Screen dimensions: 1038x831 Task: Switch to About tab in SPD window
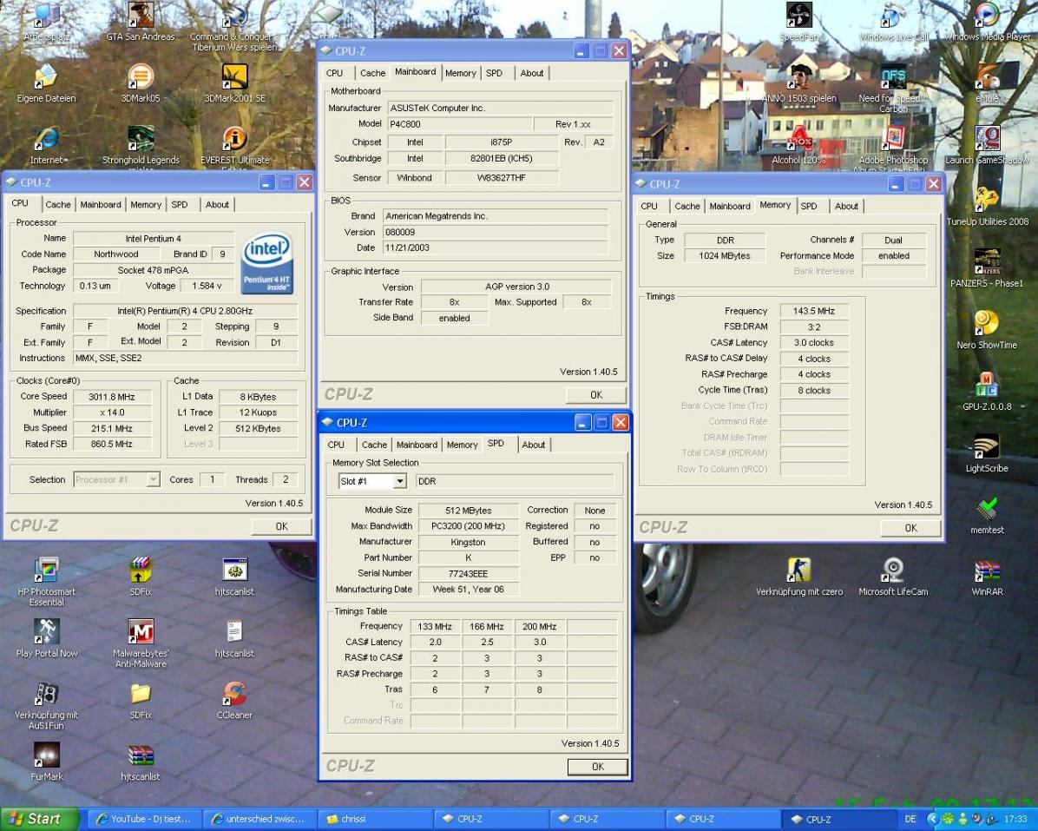point(533,445)
